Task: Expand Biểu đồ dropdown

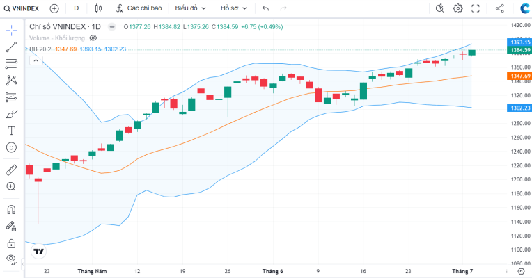Action: pyautogui.click(x=190, y=8)
